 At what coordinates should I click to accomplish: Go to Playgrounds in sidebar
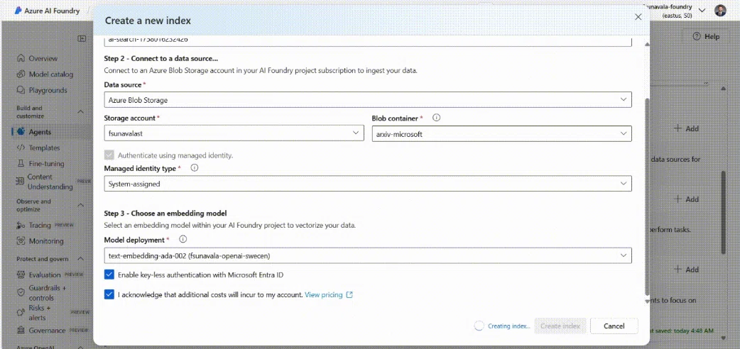(48, 90)
